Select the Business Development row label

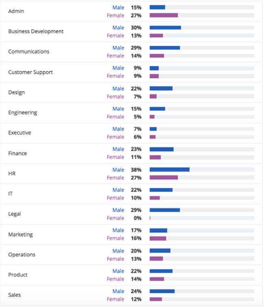pyautogui.click(x=36, y=31)
